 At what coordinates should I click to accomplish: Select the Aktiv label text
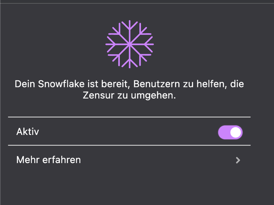point(28,132)
